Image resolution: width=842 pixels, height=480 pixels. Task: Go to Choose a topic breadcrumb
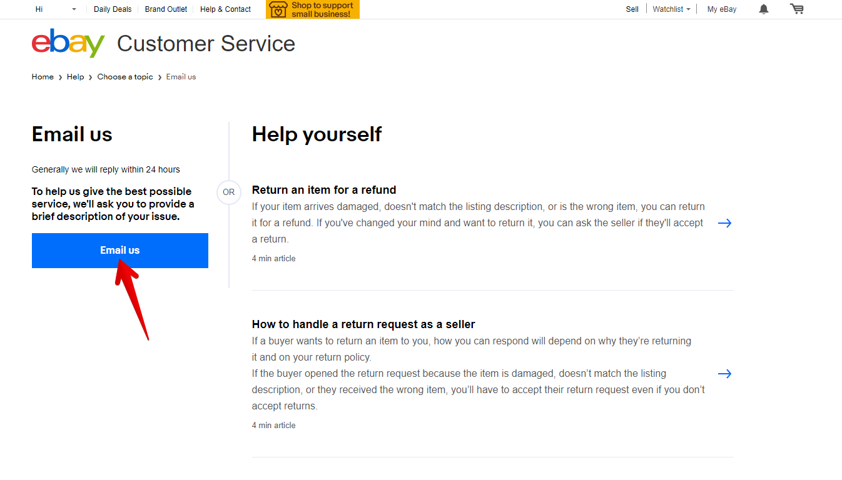point(125,77)
